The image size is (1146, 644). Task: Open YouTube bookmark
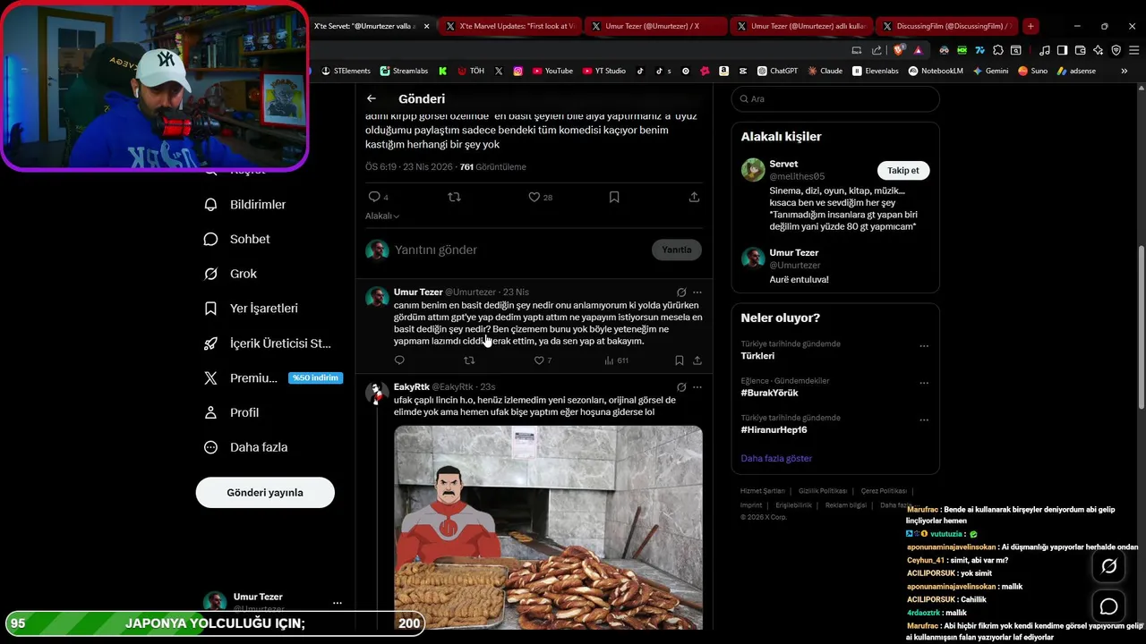(x=552, y=71)
